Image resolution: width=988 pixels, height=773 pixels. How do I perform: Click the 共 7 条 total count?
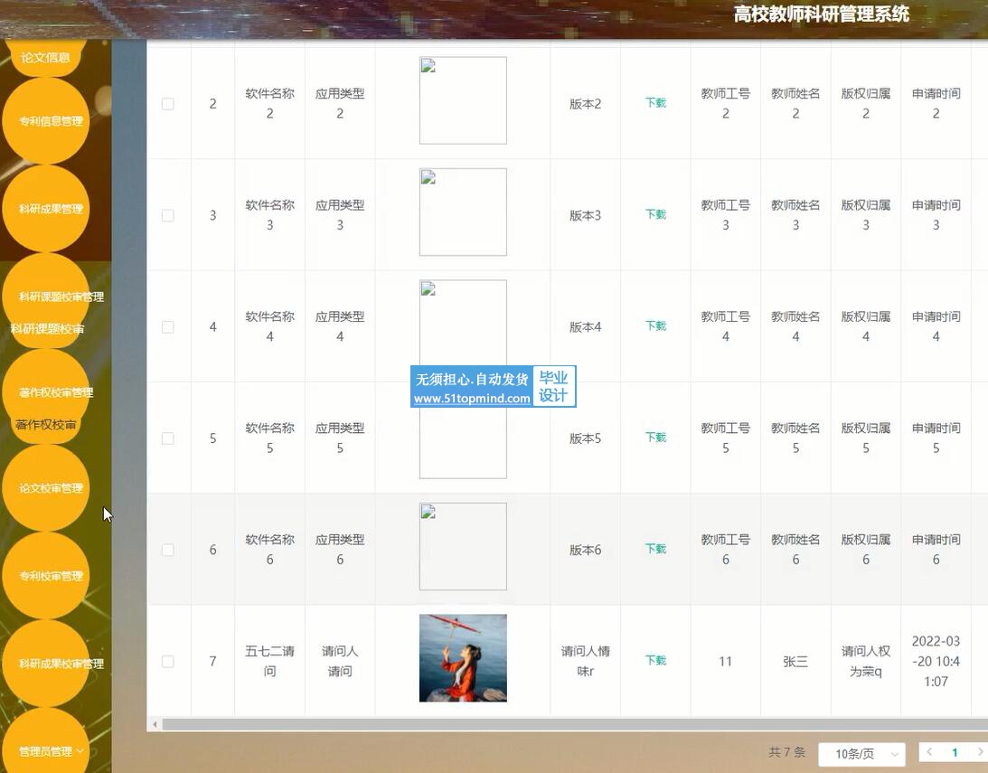(x=787, y=752)
